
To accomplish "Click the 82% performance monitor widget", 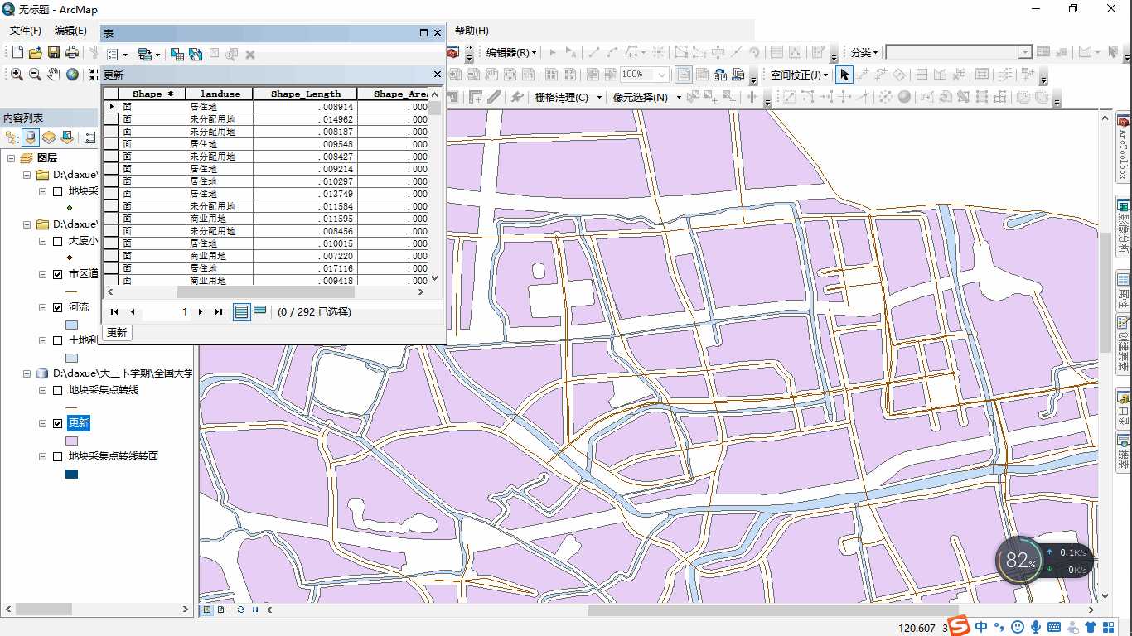I will (x=1019, y=561).
